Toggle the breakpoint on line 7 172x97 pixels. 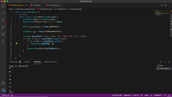pos(8,22)
